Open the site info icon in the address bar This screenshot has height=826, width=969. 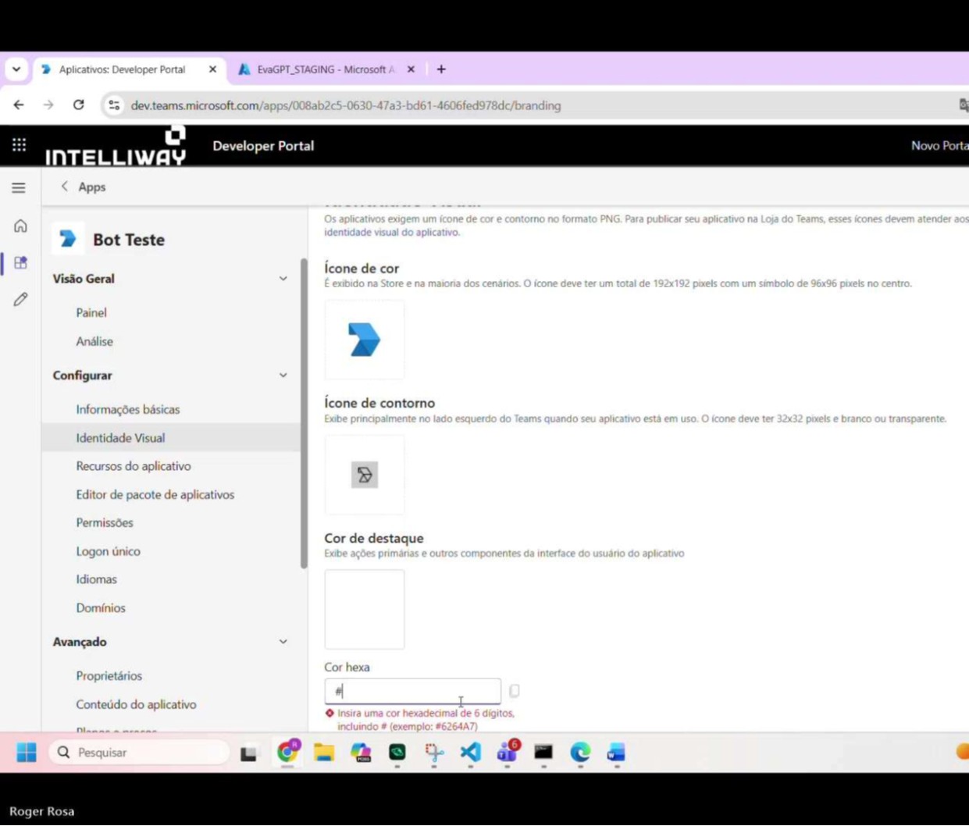(114, 105)
